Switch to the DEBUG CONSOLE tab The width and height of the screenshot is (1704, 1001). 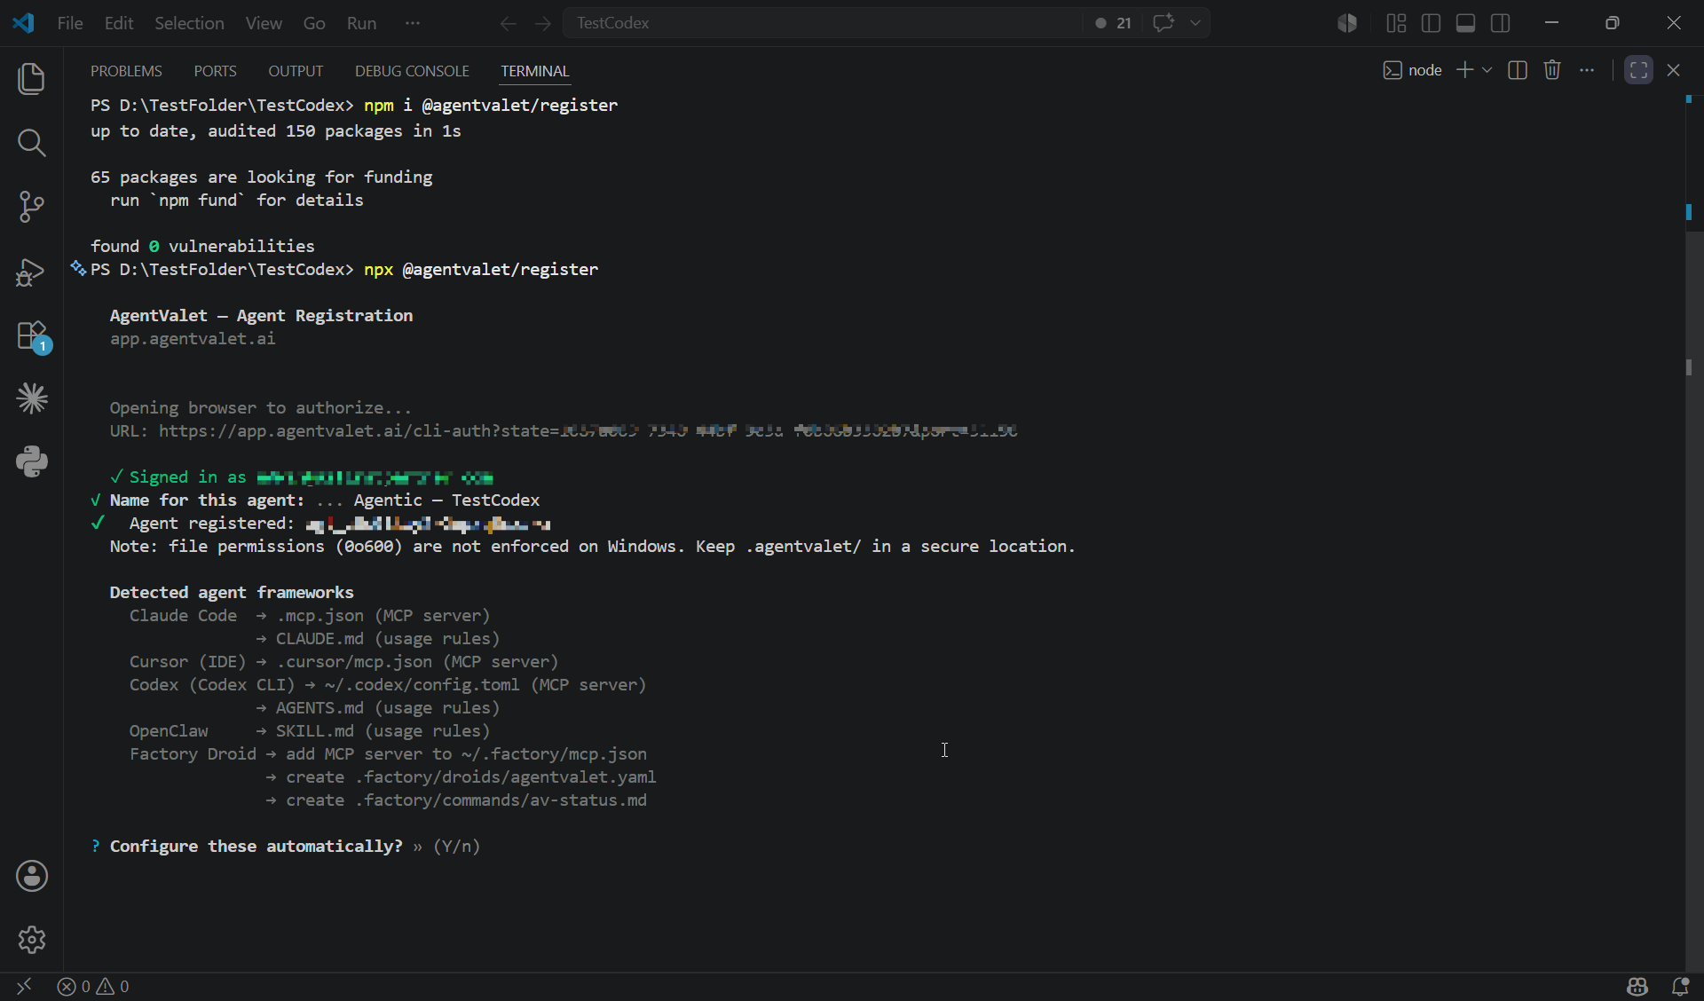[x=412, y=71]
